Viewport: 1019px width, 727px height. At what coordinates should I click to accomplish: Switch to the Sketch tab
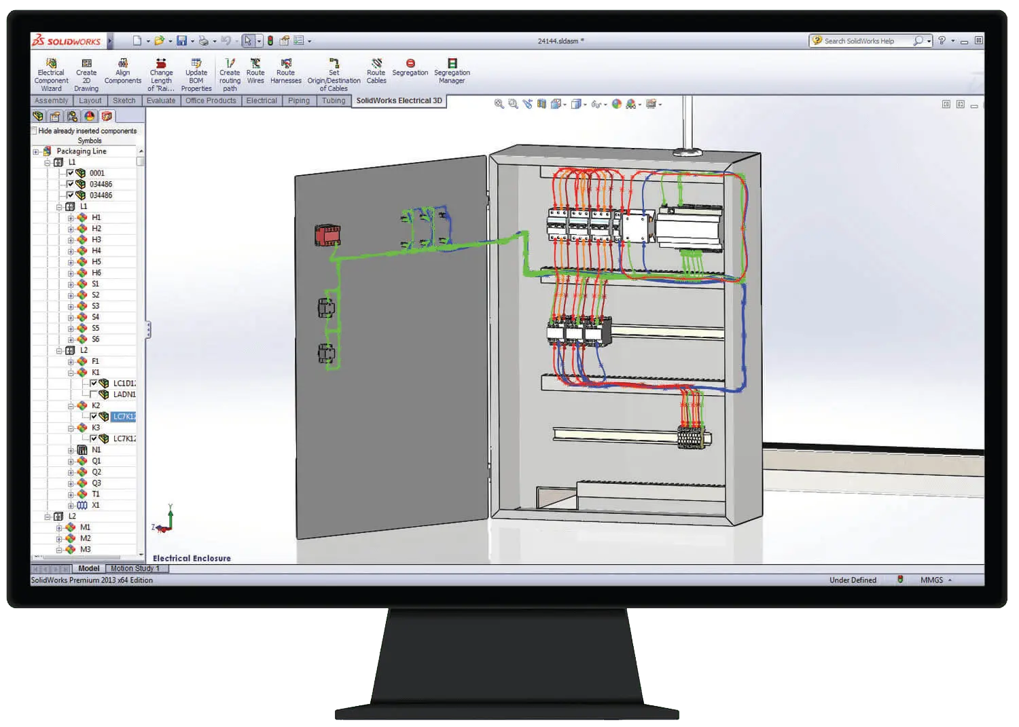coord(124,100)
